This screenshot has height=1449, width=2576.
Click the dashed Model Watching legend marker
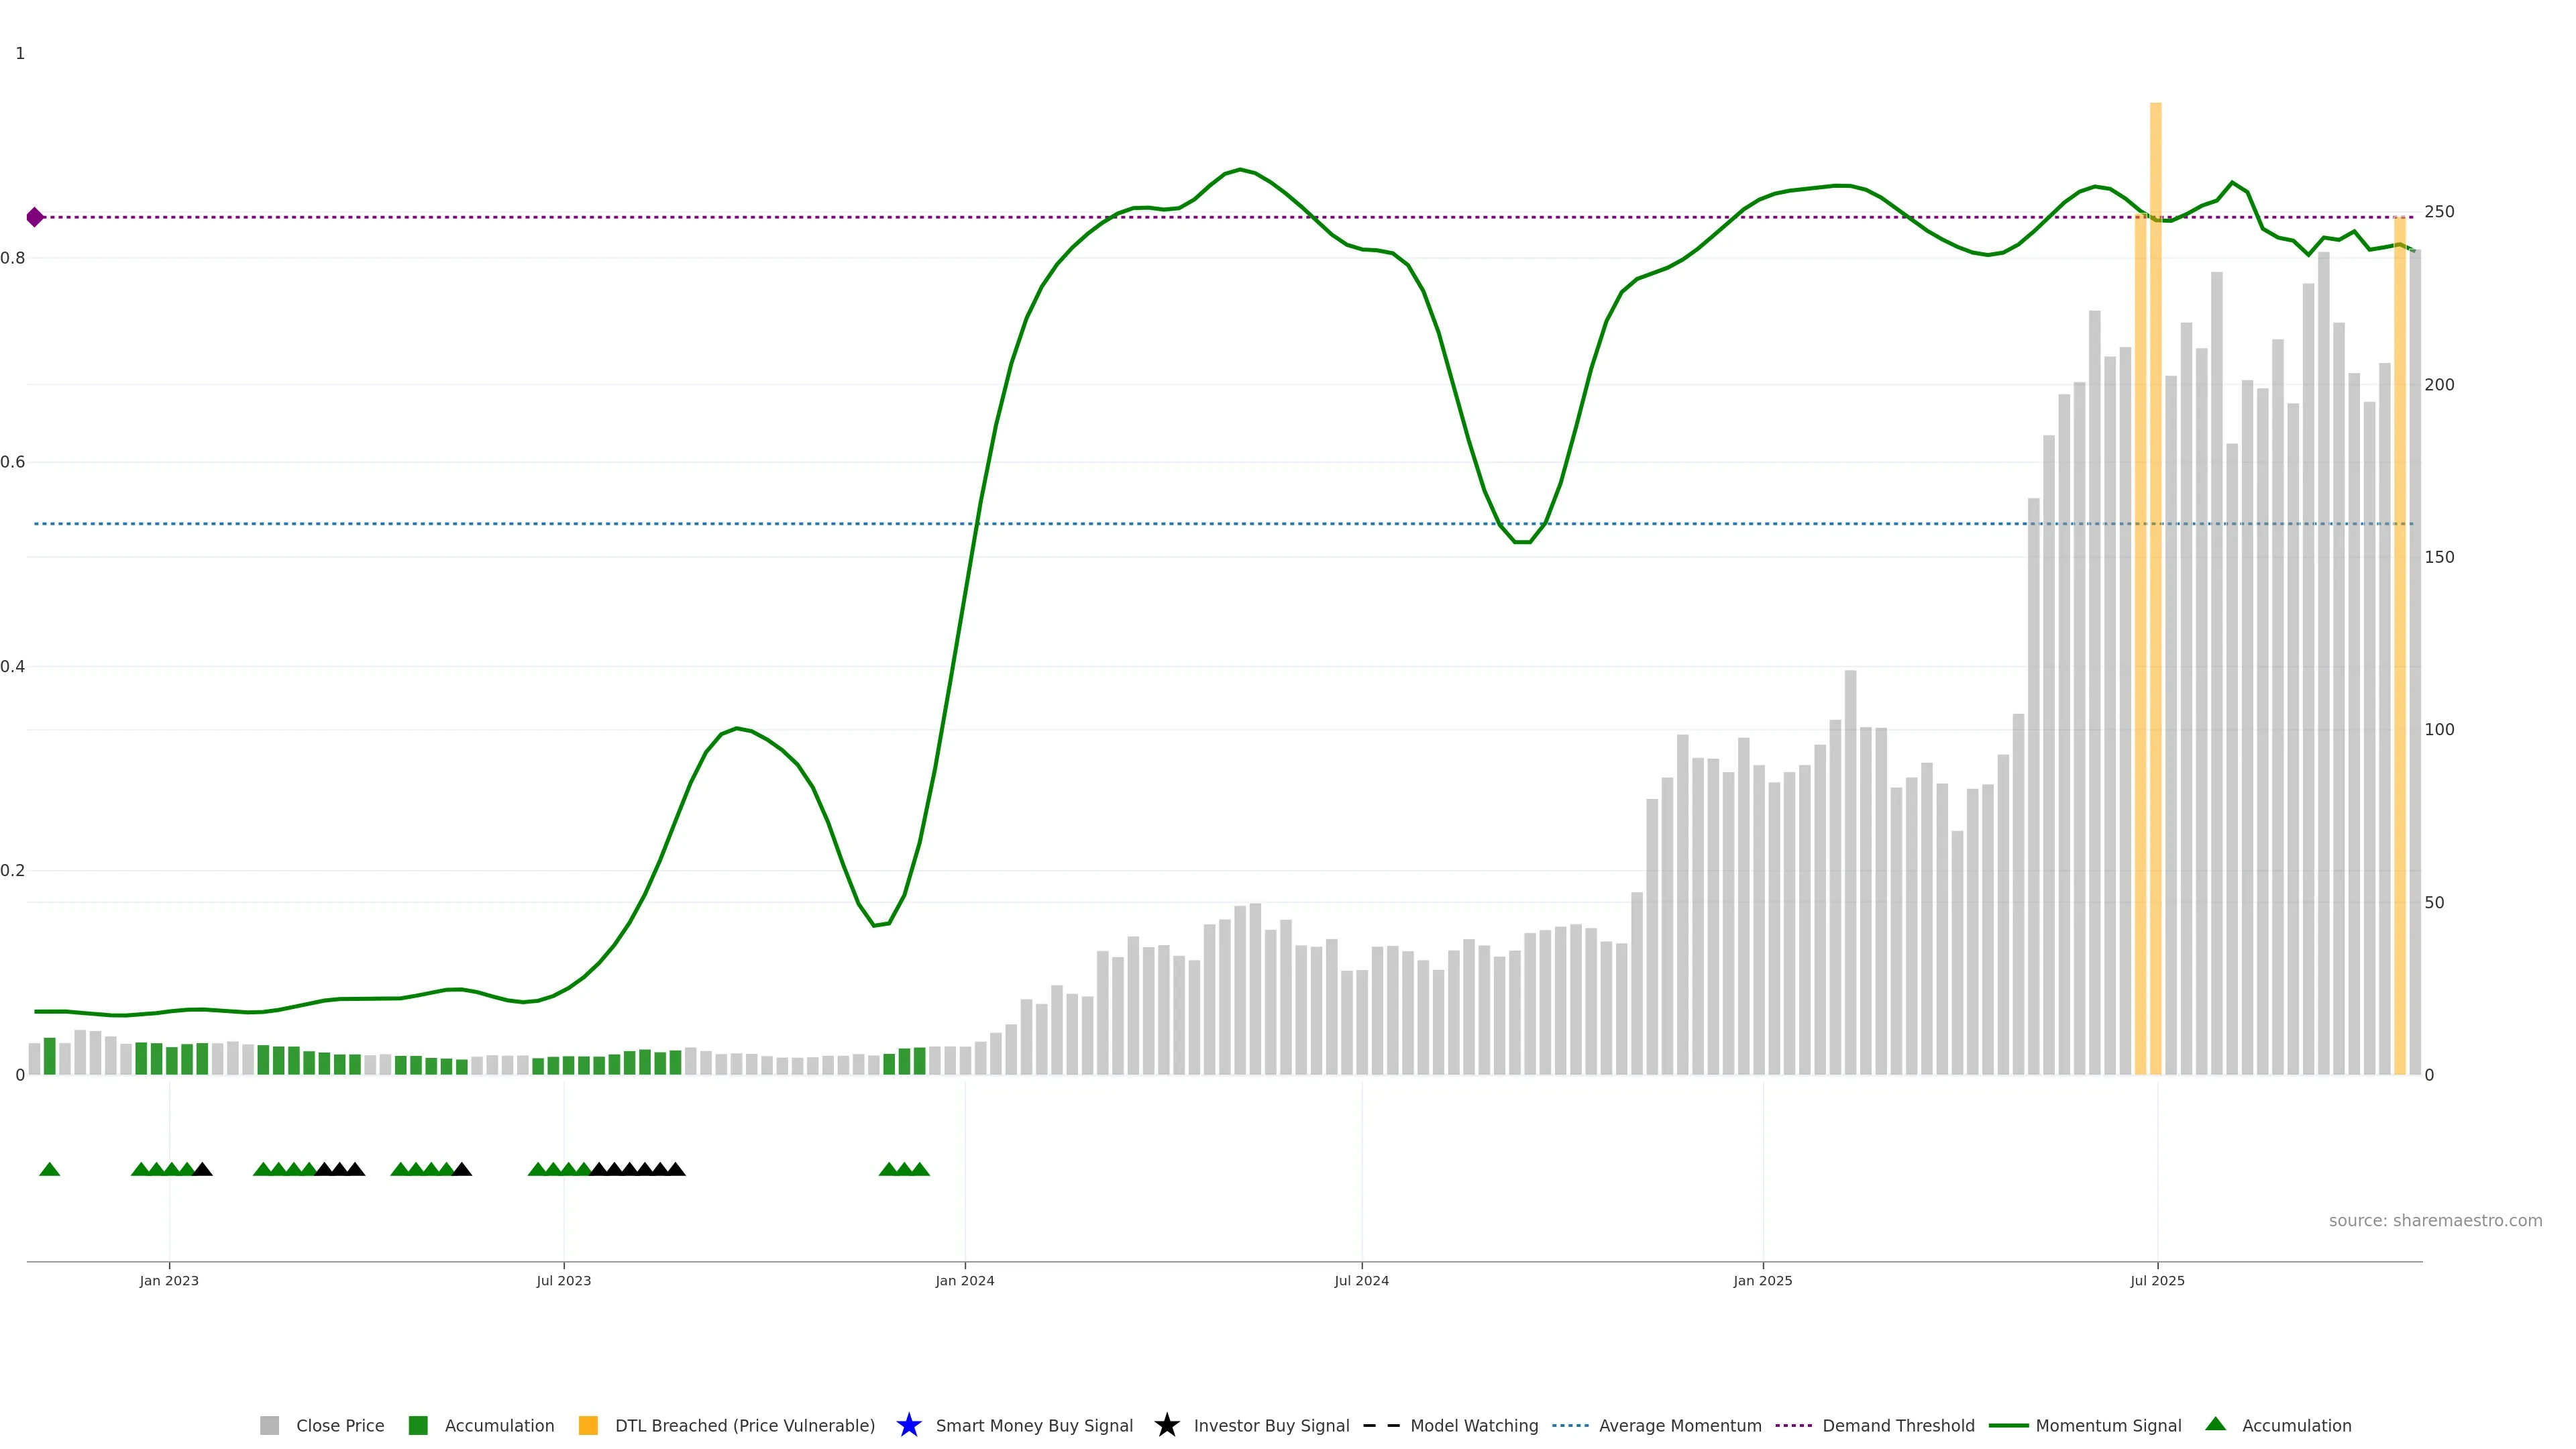(x=1381, y=1425)
